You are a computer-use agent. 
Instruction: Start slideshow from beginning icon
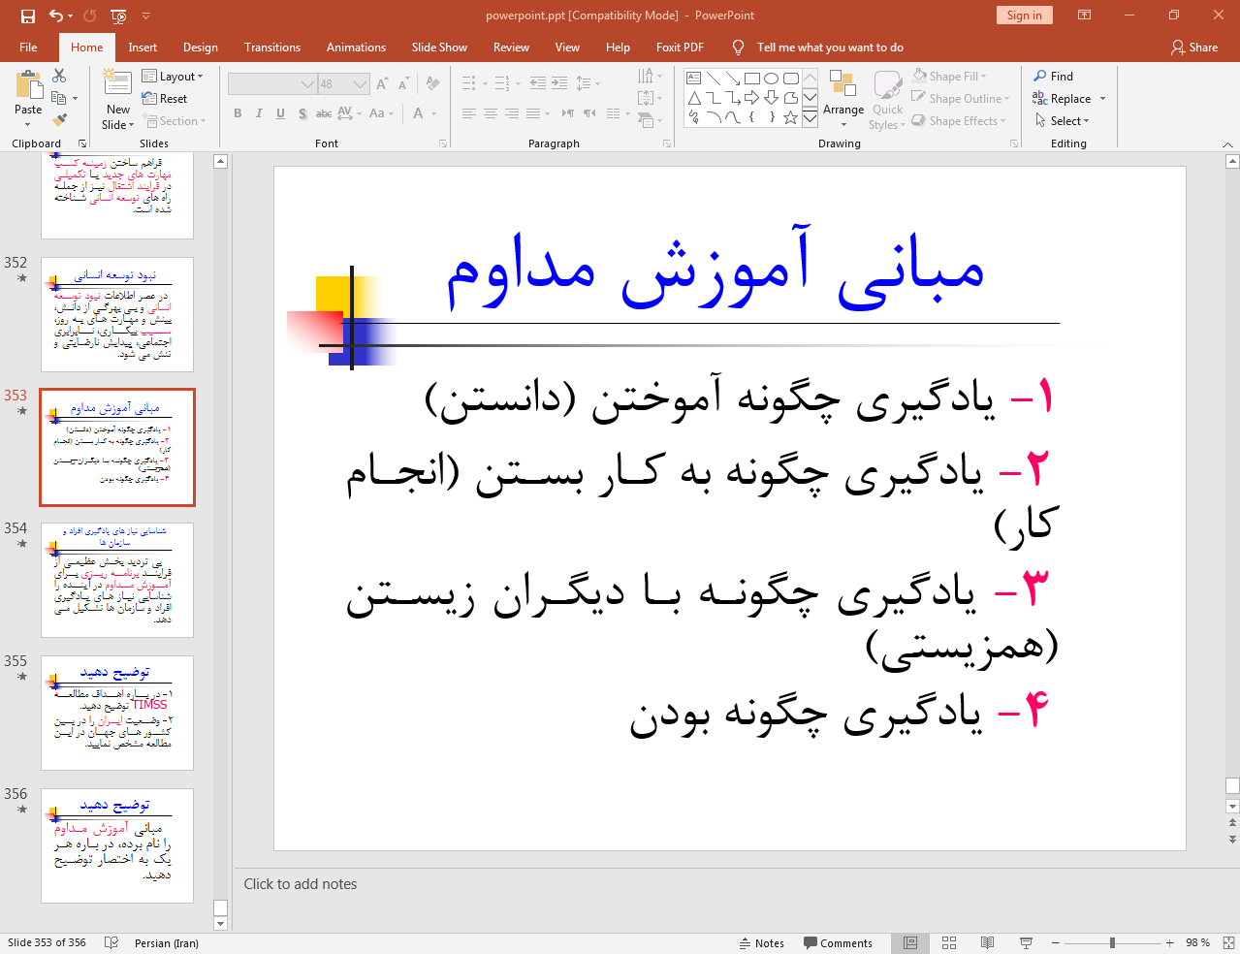(x=118, y=16)
